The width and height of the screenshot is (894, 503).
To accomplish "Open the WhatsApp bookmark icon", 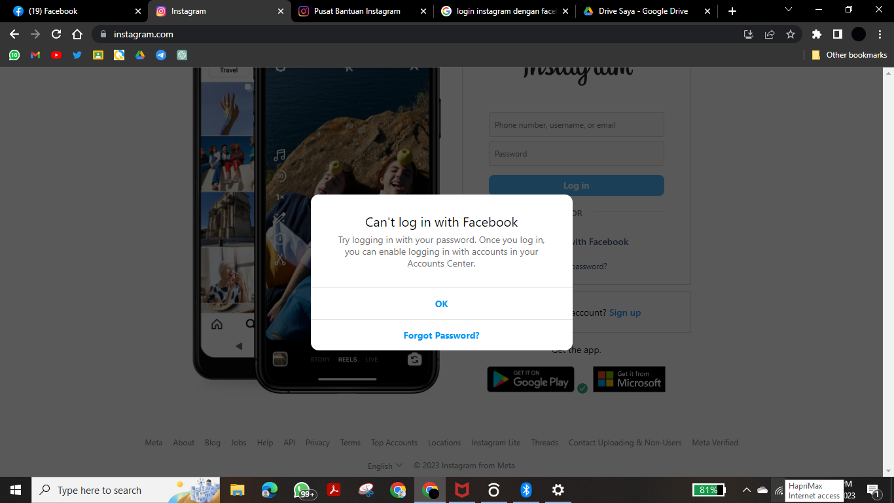I will 14,55.
